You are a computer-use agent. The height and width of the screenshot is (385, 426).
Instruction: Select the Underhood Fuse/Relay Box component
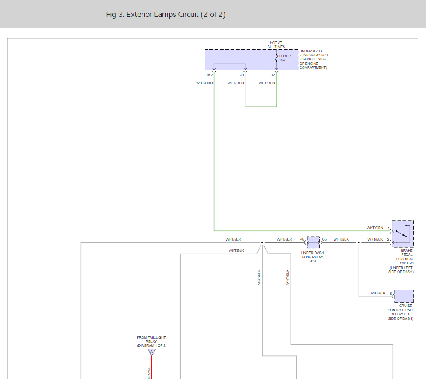click(251, 60)
